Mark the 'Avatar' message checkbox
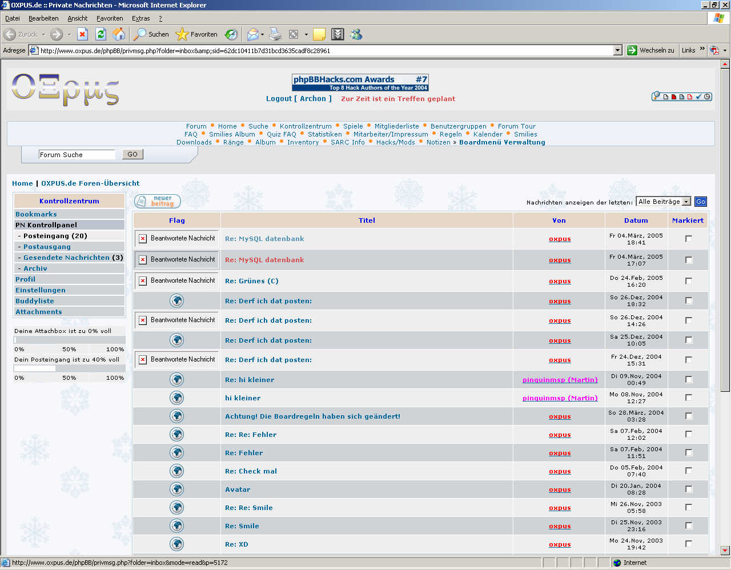Image resolution: width=731 pixels, height=570 pixels. pos(688,489)
